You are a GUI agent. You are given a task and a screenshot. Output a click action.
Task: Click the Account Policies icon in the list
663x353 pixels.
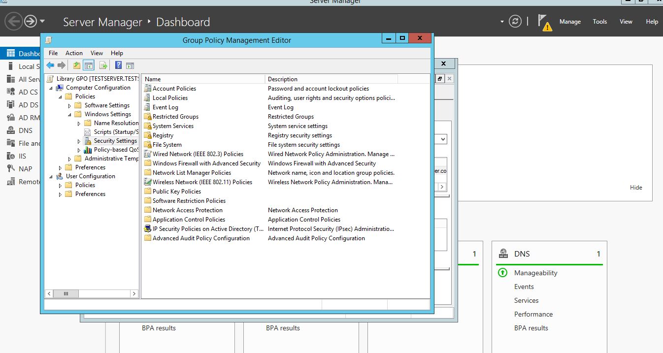pos(148,89)
